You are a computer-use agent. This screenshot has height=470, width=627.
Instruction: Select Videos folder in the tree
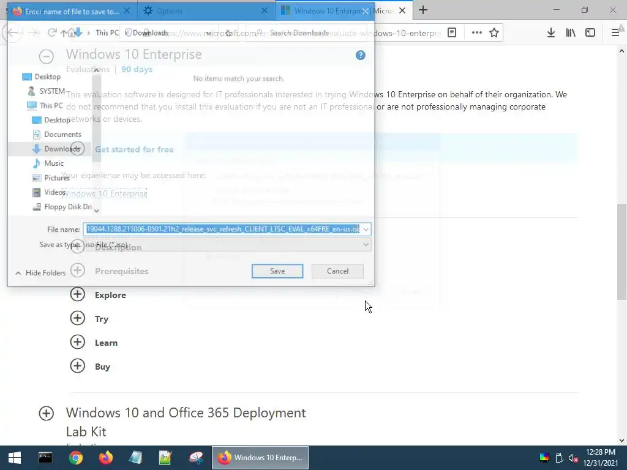(x=49, y=192)
